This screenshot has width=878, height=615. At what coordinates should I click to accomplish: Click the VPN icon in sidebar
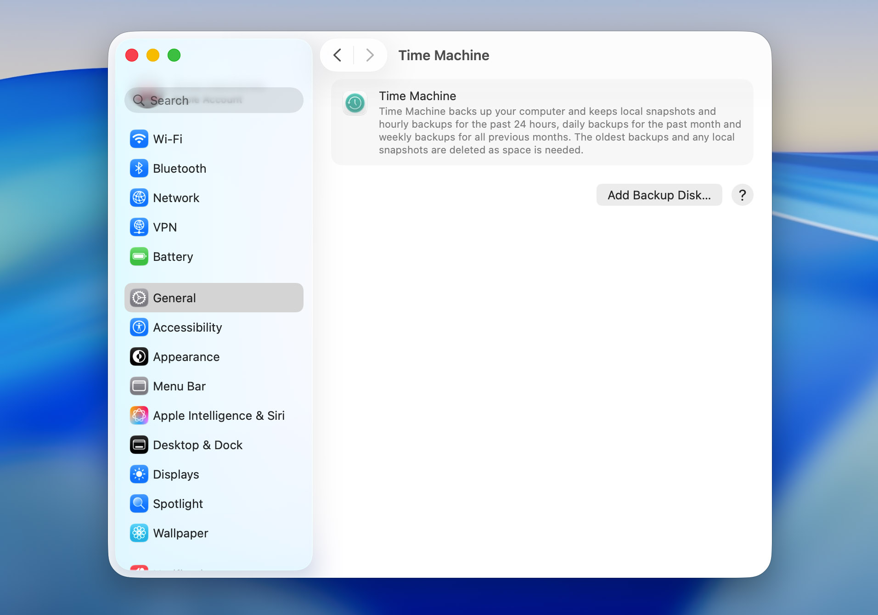[x=139, y=227]
